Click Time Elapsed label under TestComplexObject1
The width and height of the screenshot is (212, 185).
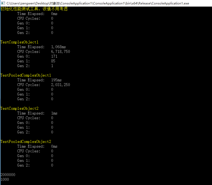click(x=31, y=47)
